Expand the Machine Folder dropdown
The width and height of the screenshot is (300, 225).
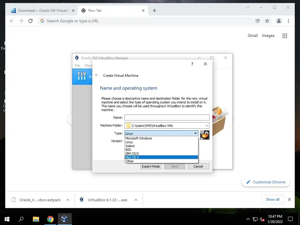[207, 126]
